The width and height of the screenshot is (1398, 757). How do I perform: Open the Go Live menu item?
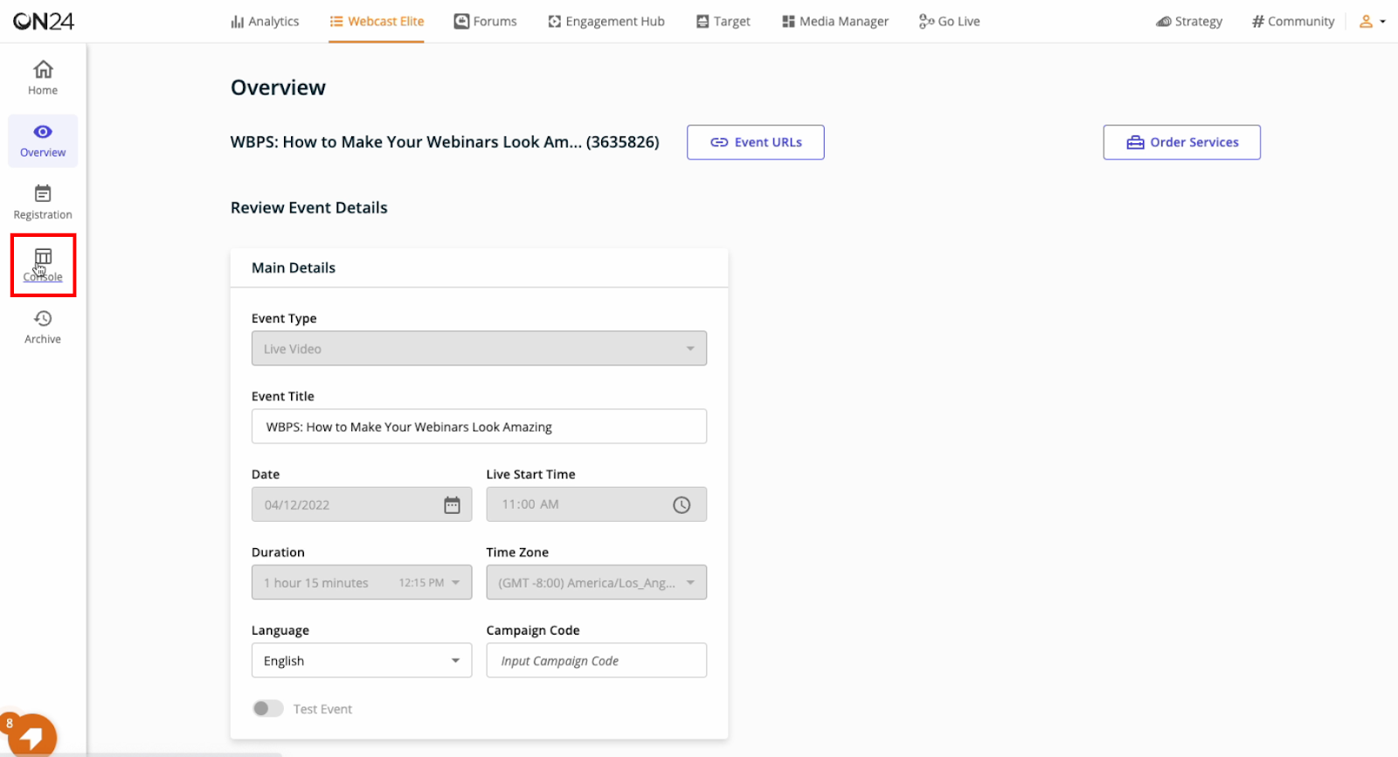click(950, 22)
